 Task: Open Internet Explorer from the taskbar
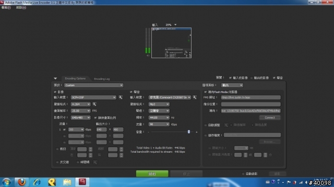tap(37, 182)
